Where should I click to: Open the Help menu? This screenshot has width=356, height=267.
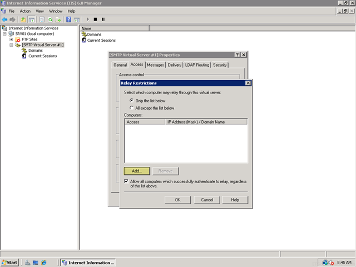tap(71, 11)
